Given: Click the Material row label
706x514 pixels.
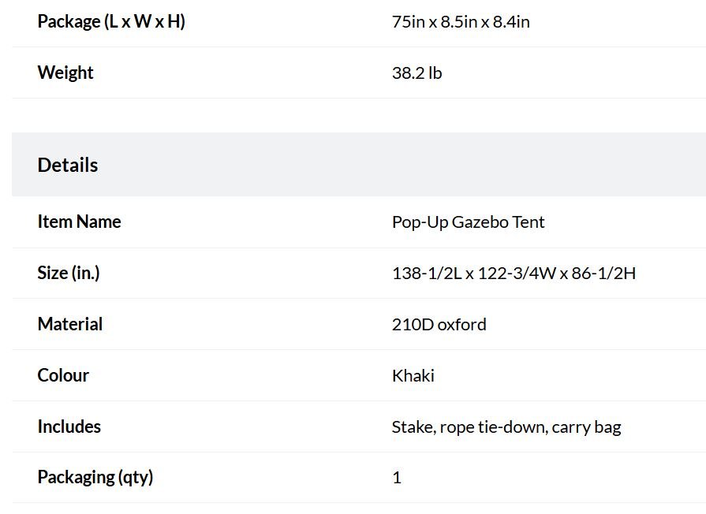Looking at the screenshot, I should [x=69, y=325].
